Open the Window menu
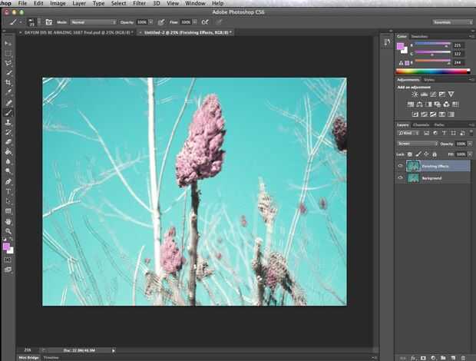Image resolution: width=476 pixels, height=361 pixels. coord(195,3)
